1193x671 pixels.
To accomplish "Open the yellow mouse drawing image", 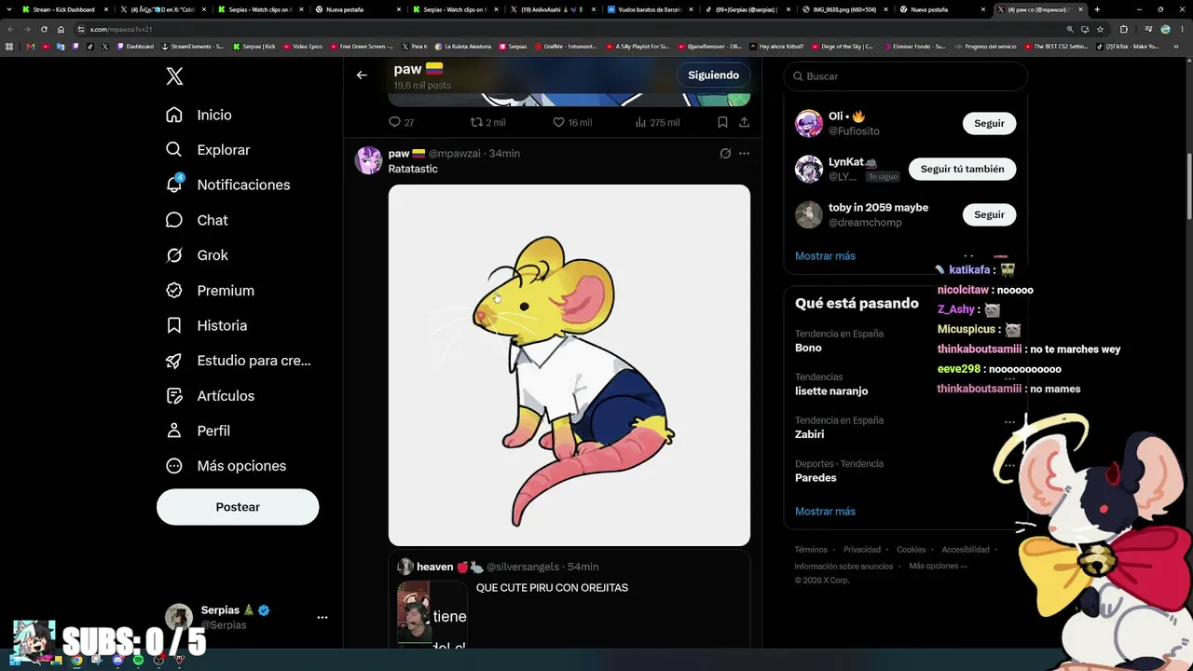I will click(x=569, y=365).
